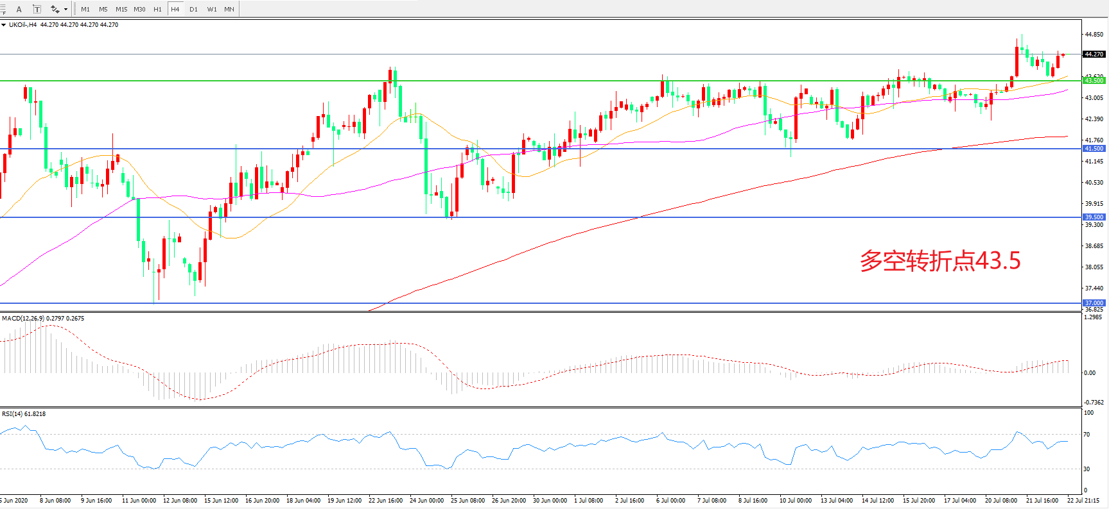
Task: Select the Text Label tool
Action: (37, 9)
